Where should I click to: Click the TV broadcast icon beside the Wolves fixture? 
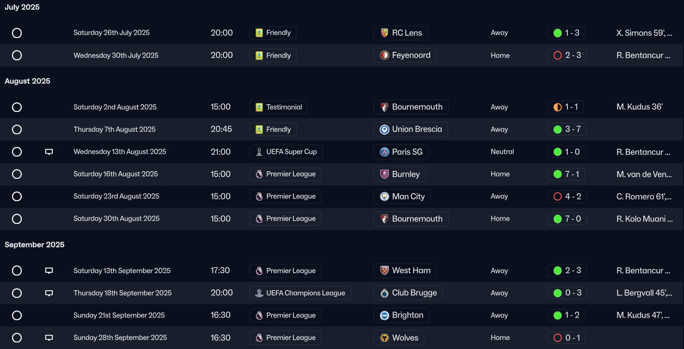[x=49, y=338]
